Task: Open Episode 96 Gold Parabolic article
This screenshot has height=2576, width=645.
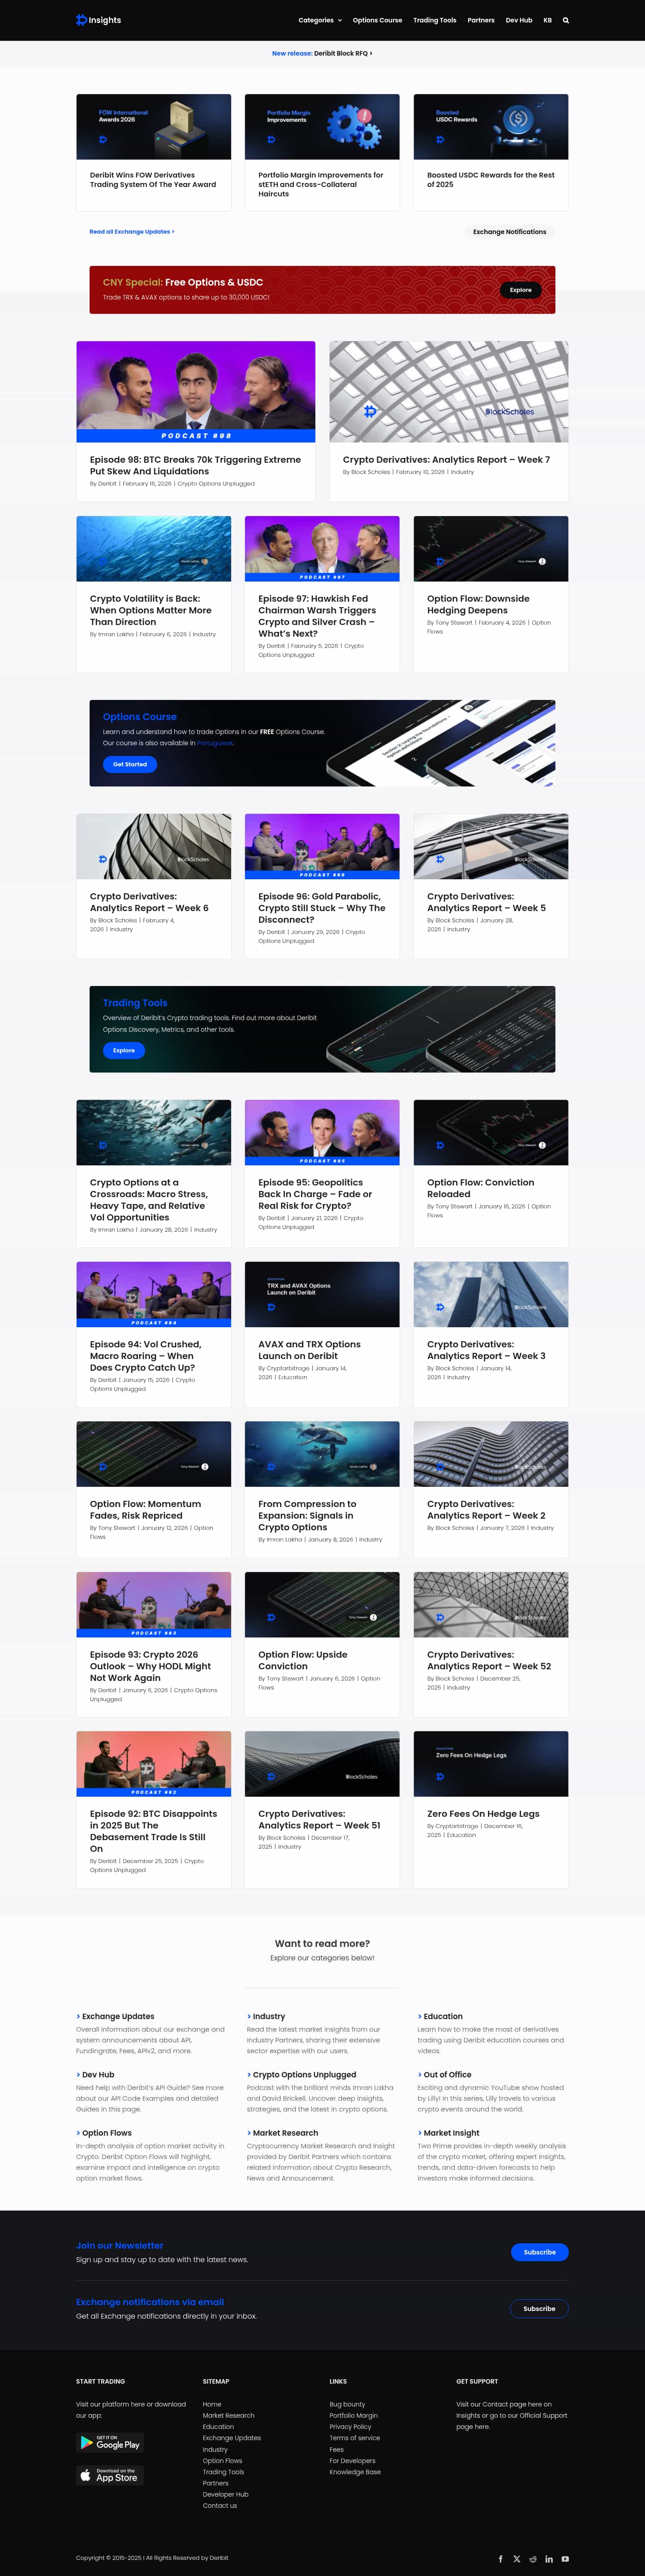Action: (322, 908)
